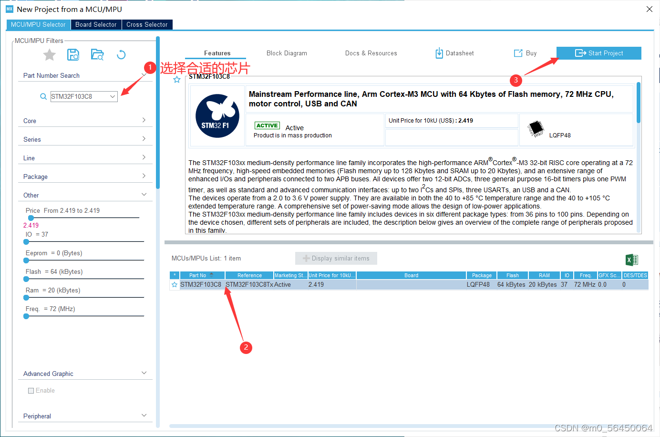Expand the Package filter section
This screenshot has width=660, height=437.
click(144, 176)
